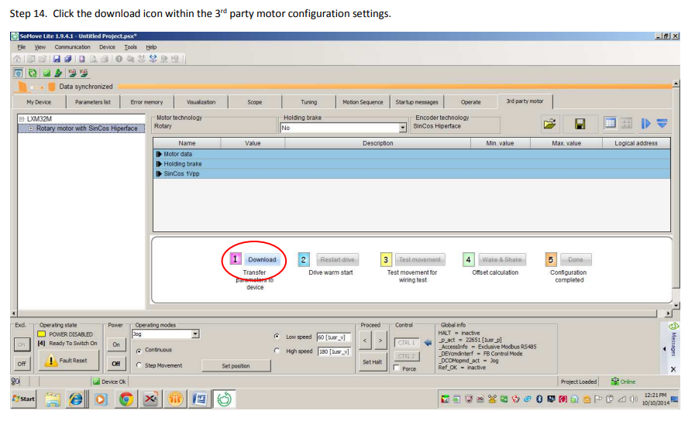Open the Communication menu
Viewport: 695px width, 421px height.
(72, 47)
